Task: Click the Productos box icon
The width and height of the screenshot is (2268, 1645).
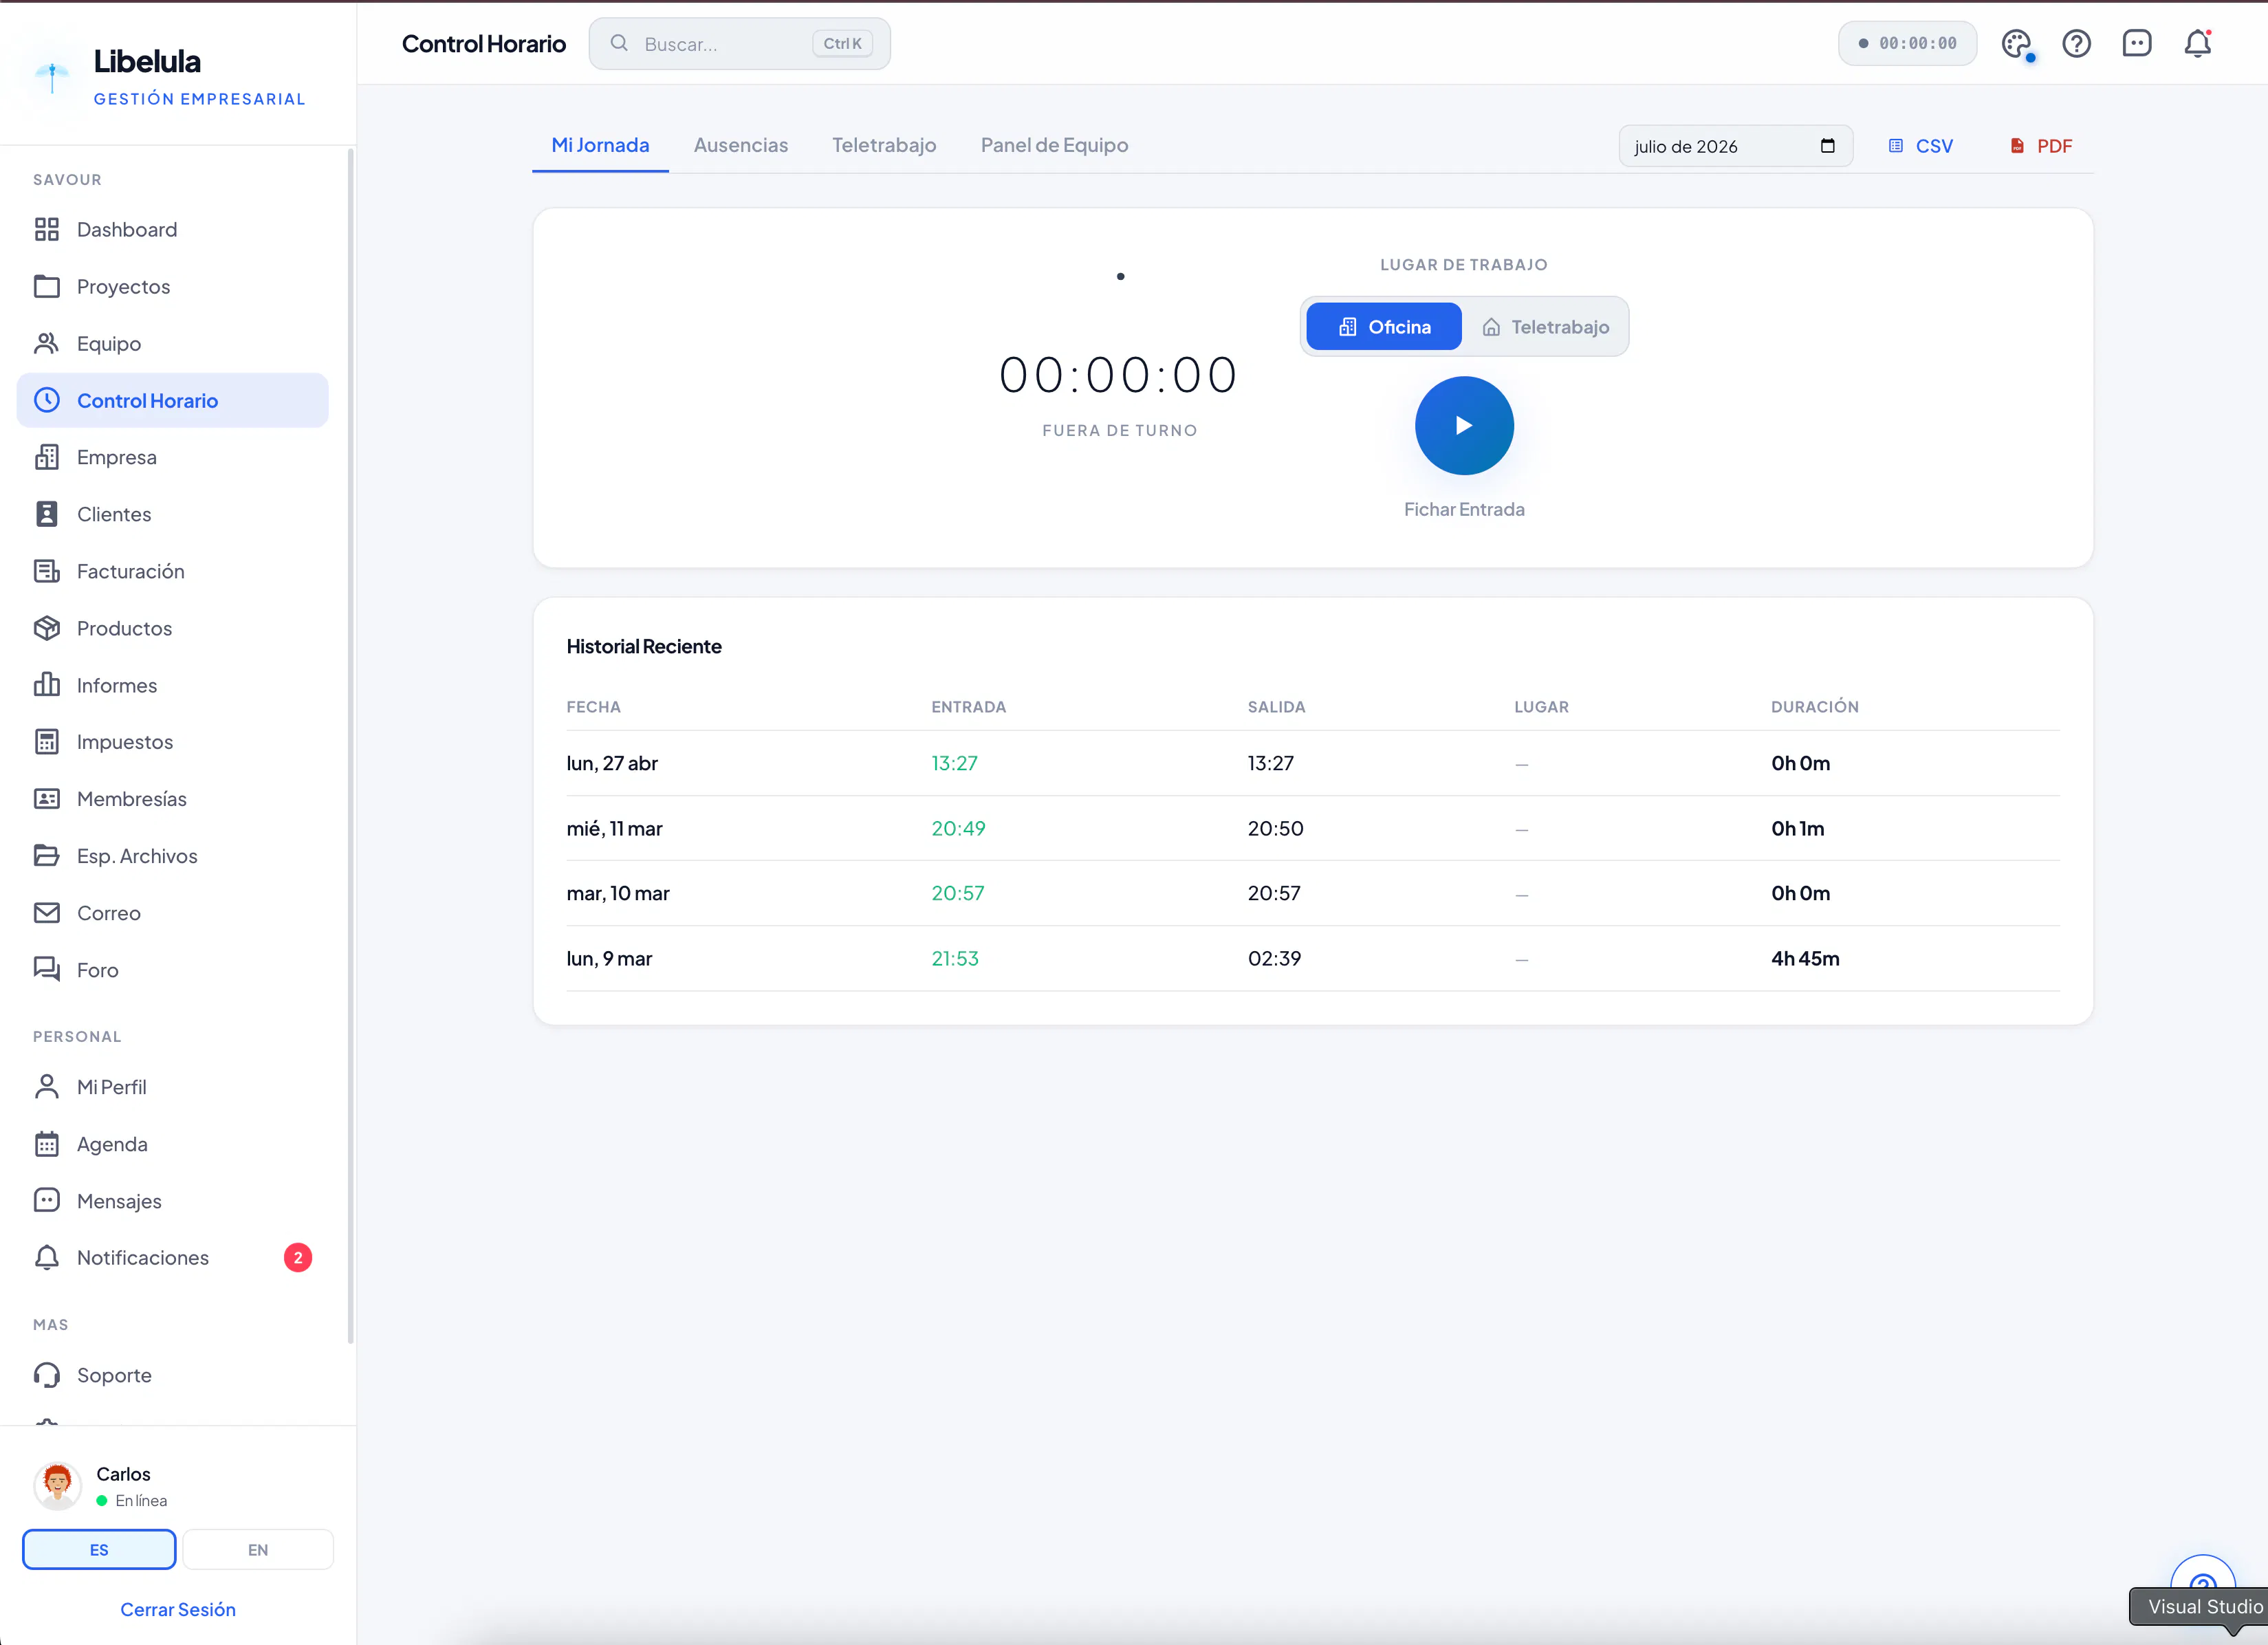Action: pos(47,628)
